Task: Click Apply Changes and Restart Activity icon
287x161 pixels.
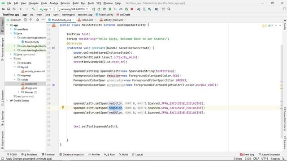Action: pyautogui.click(x=99, y=9)
